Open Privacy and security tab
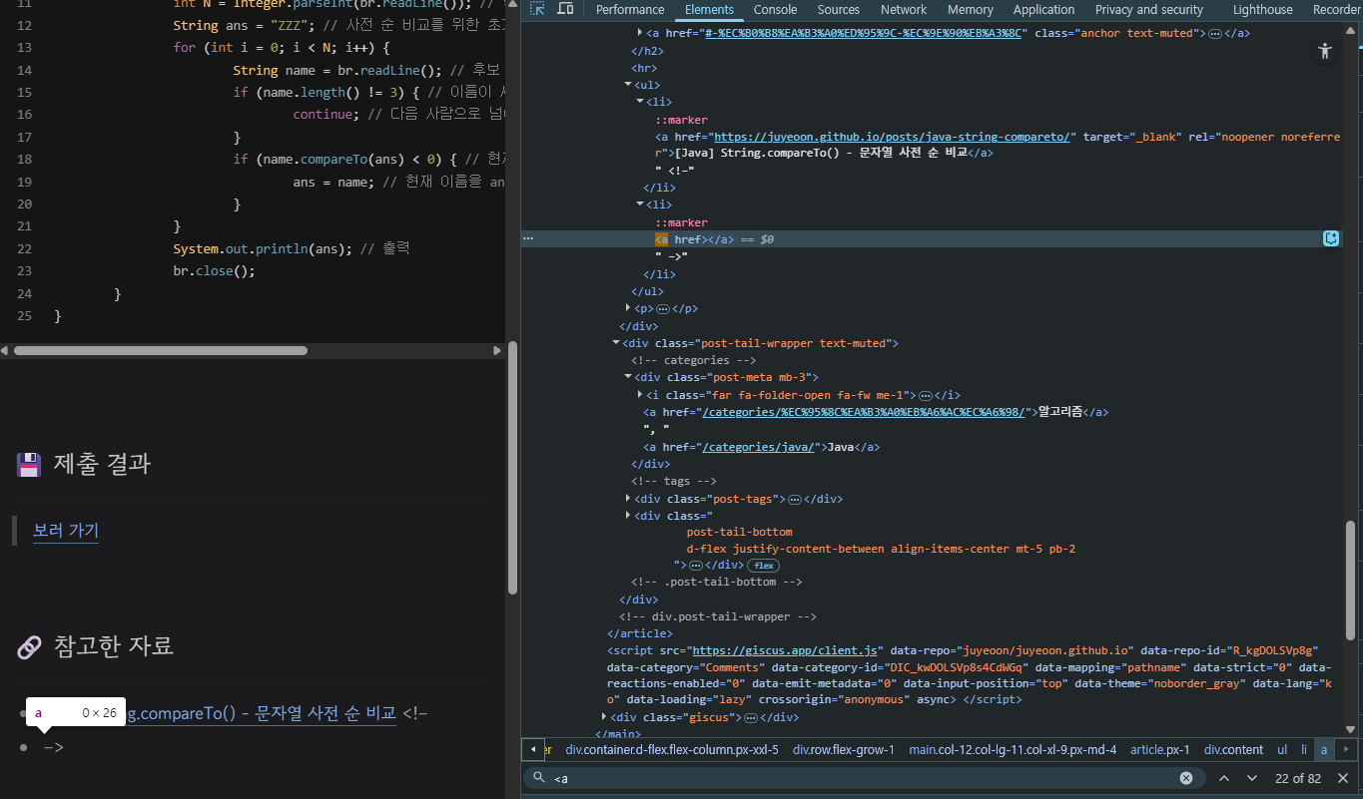The height and width of the screenshot is (799, 1363). click(x=1149, y=9)
